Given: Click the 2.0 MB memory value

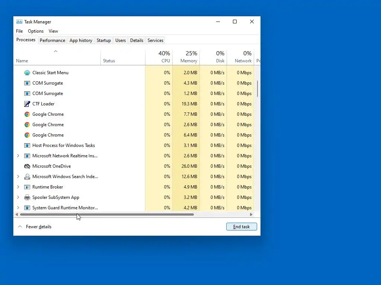Looking at the screenshot, I should point(190,73).
